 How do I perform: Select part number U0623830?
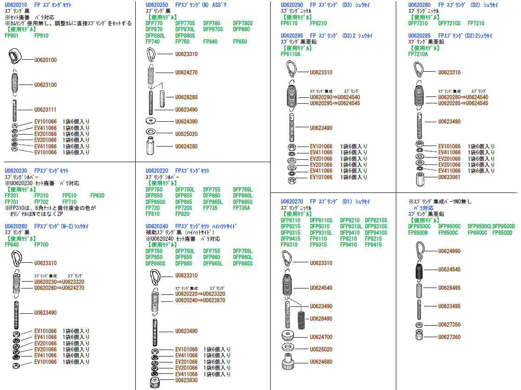[x=186, y=380]
